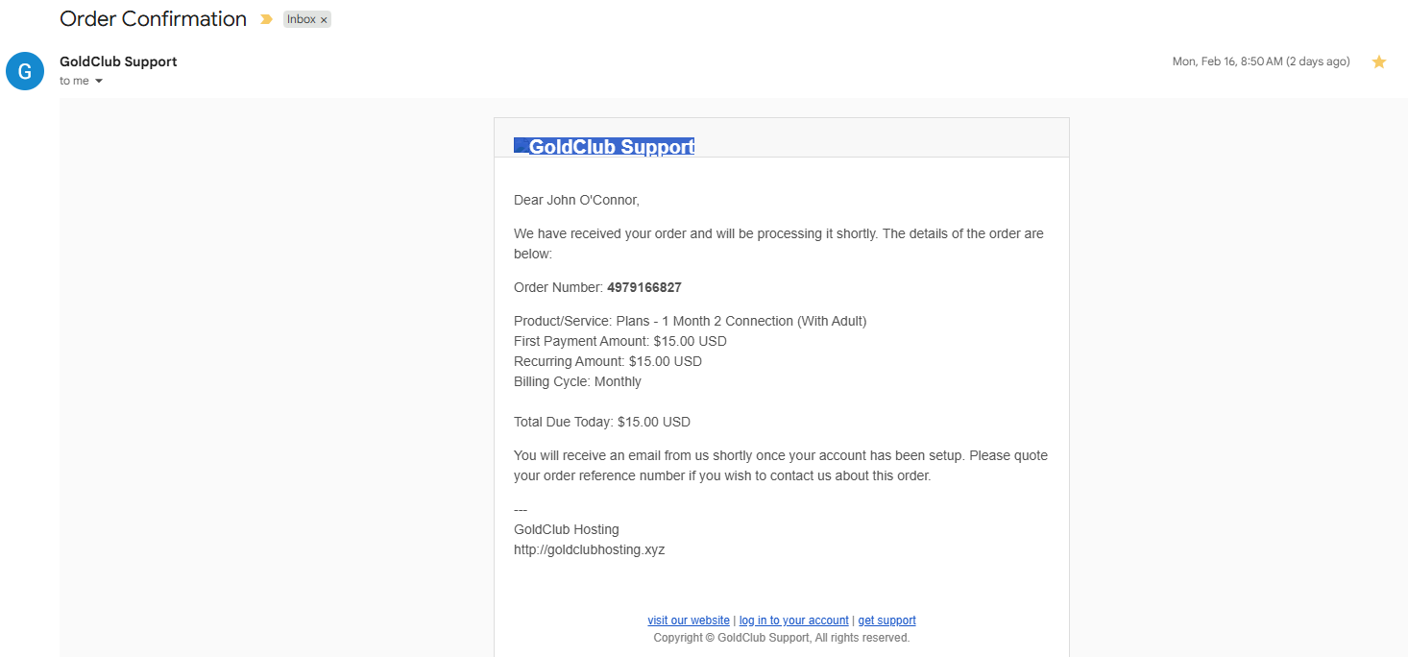Remove the Inbox label using its x
This screenshot has width=1408, height=657.
click(x=324, y=20)
